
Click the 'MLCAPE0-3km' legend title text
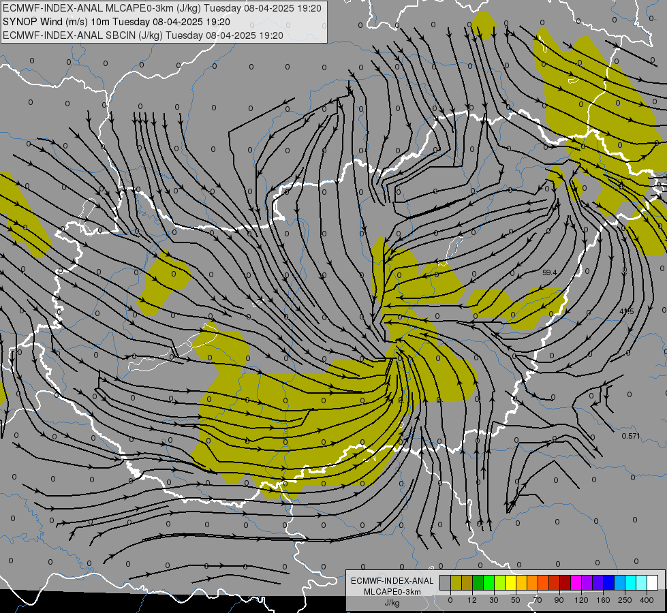[392, 592]
